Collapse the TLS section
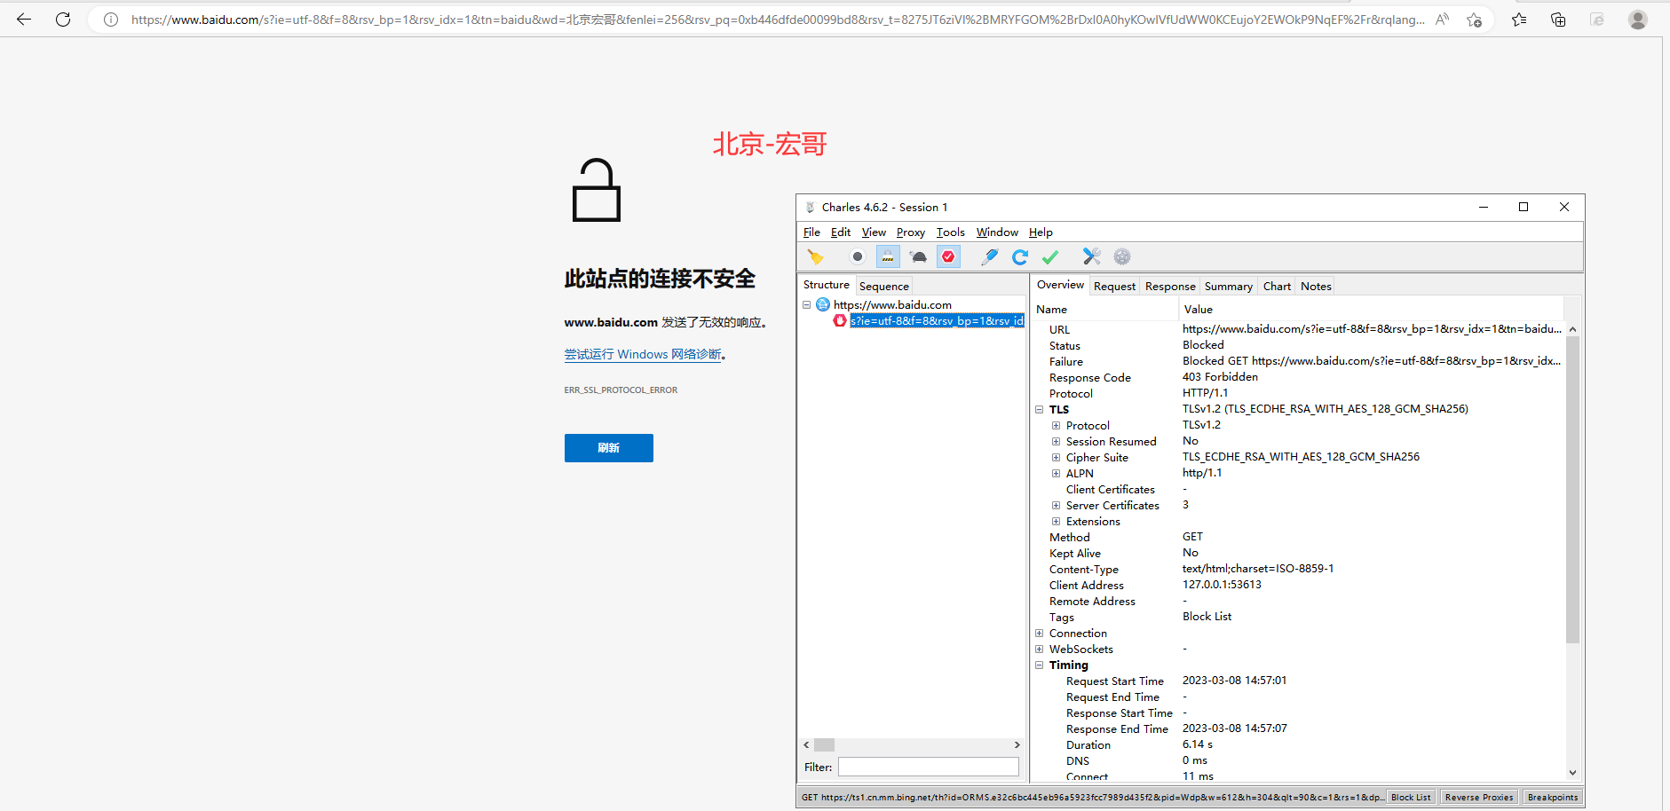Viewport: 1670px width, 811px height. [x=1039, y=410]
